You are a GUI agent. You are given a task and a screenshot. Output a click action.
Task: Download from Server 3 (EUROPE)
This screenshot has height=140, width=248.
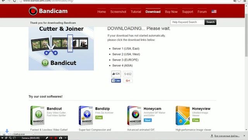pos(125,60)
